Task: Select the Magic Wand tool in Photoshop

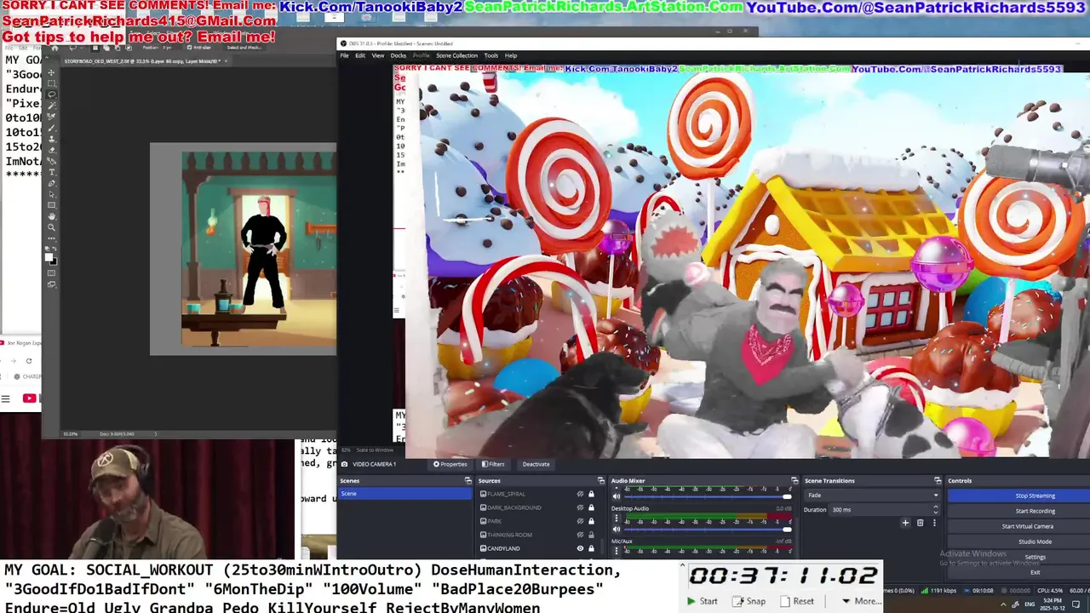Action: coord(51,106)
